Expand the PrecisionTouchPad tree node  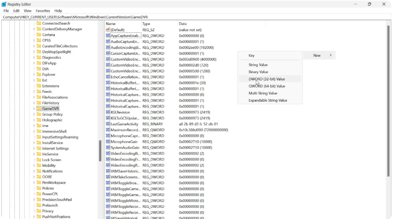tap(34, 200)
